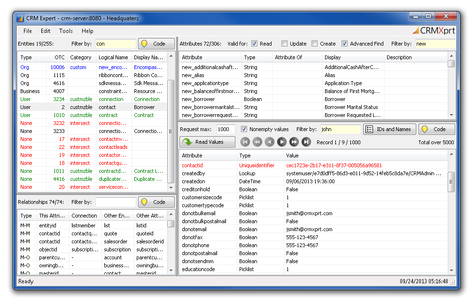Click the 'Ready' status bar text
This screenshot has width=474, height=303.
[x=26, y=281]
